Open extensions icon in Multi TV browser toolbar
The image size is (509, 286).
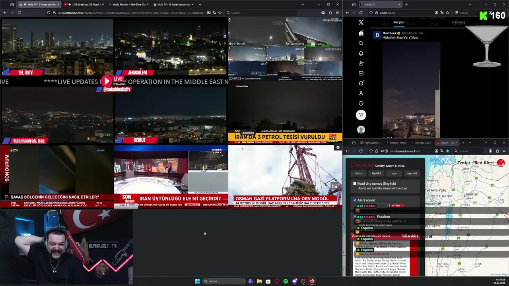click(x=330, y=13)
